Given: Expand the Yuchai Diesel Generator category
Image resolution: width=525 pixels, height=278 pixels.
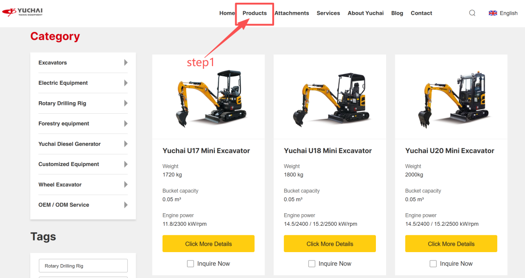Looking at the screenshot, I should [x=125, y=144].
